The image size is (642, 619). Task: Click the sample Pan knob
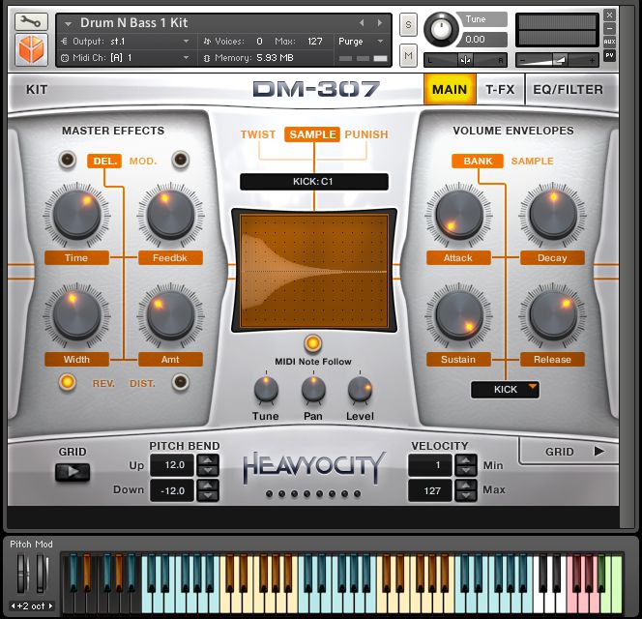click(x=313, y=389)
